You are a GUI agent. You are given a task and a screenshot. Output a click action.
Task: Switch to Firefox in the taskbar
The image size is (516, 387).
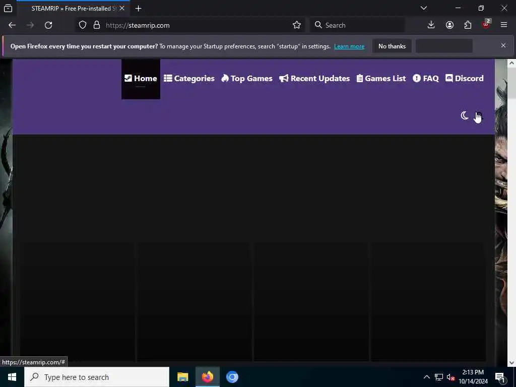tap(208, 377)
